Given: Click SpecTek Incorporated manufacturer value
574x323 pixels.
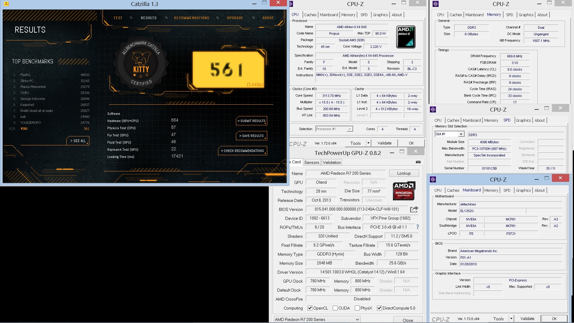Looking at the screenshot, I should (489, 155).
